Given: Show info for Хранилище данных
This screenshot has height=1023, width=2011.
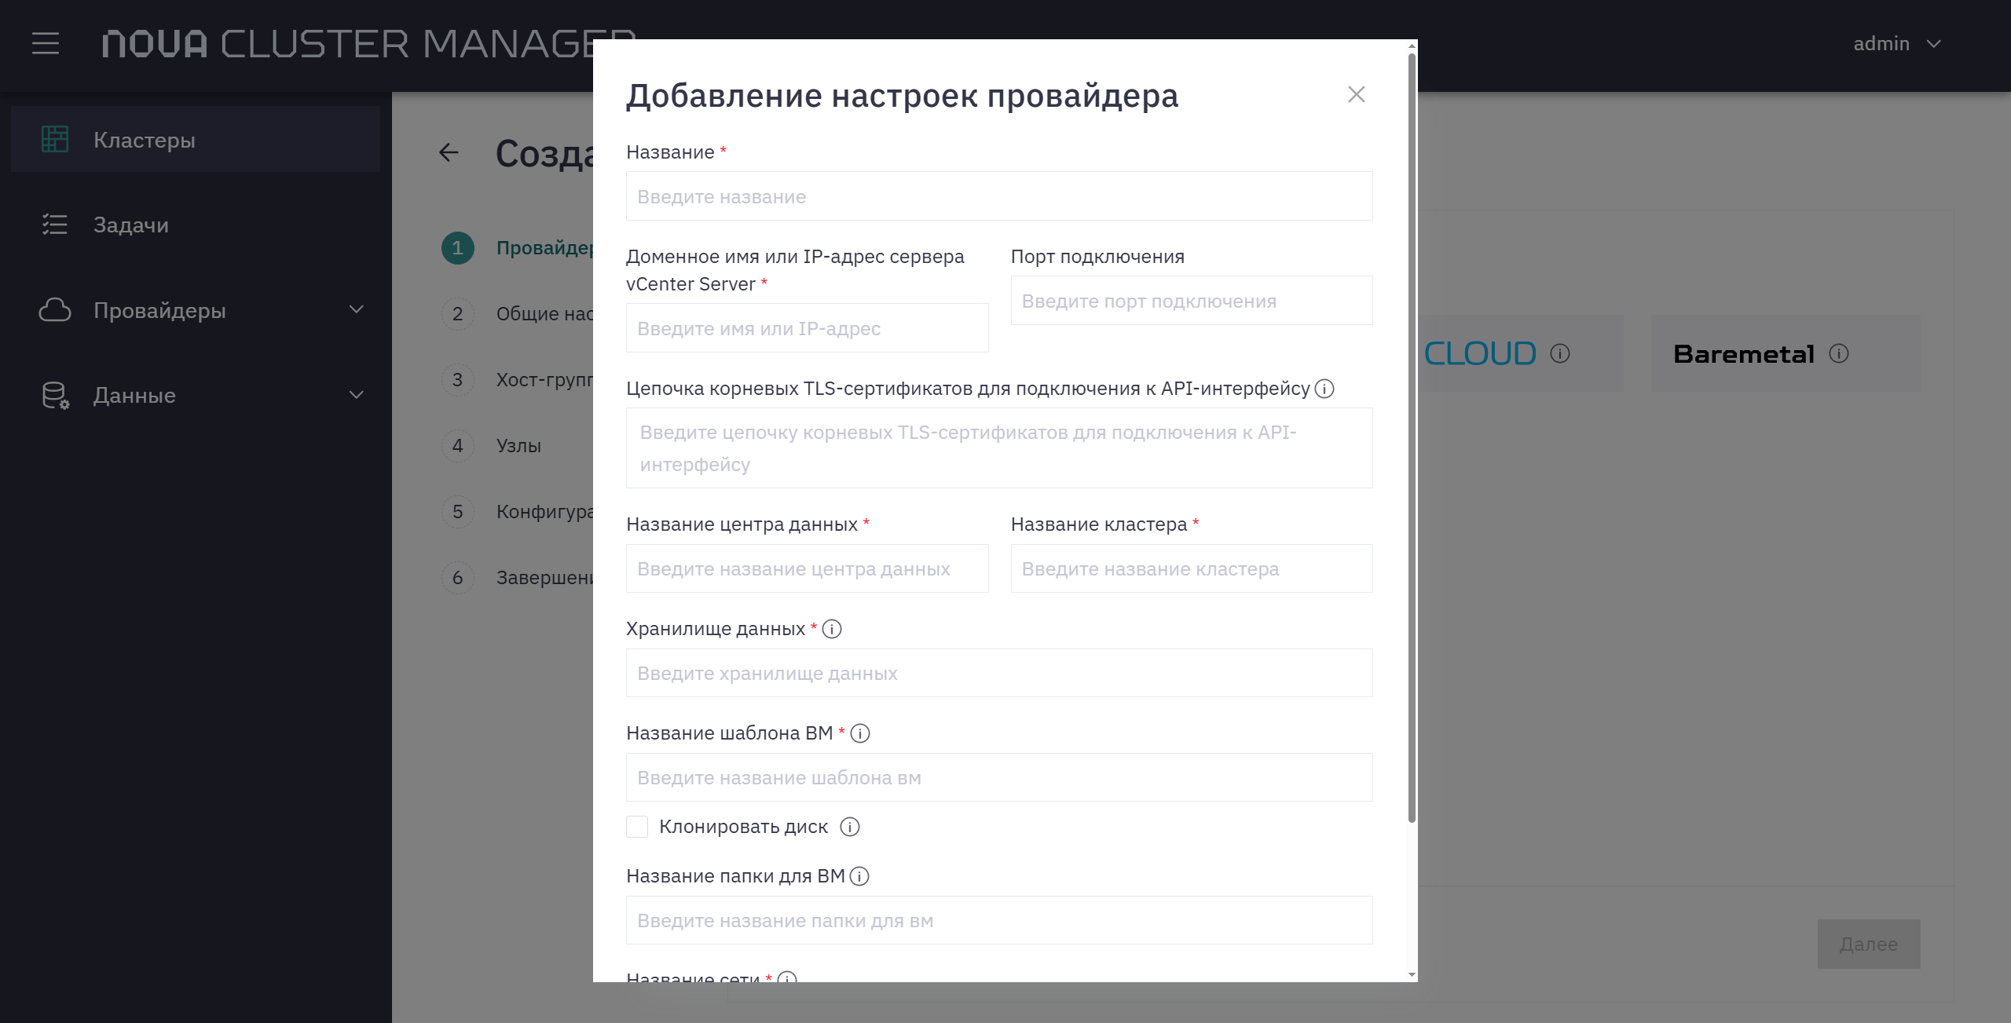Looking at the screenshot, I should pyautogui.click(x=832, y=629).
